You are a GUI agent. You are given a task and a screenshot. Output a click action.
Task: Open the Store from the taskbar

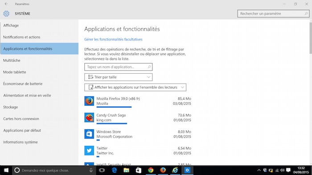click(139, 170)
